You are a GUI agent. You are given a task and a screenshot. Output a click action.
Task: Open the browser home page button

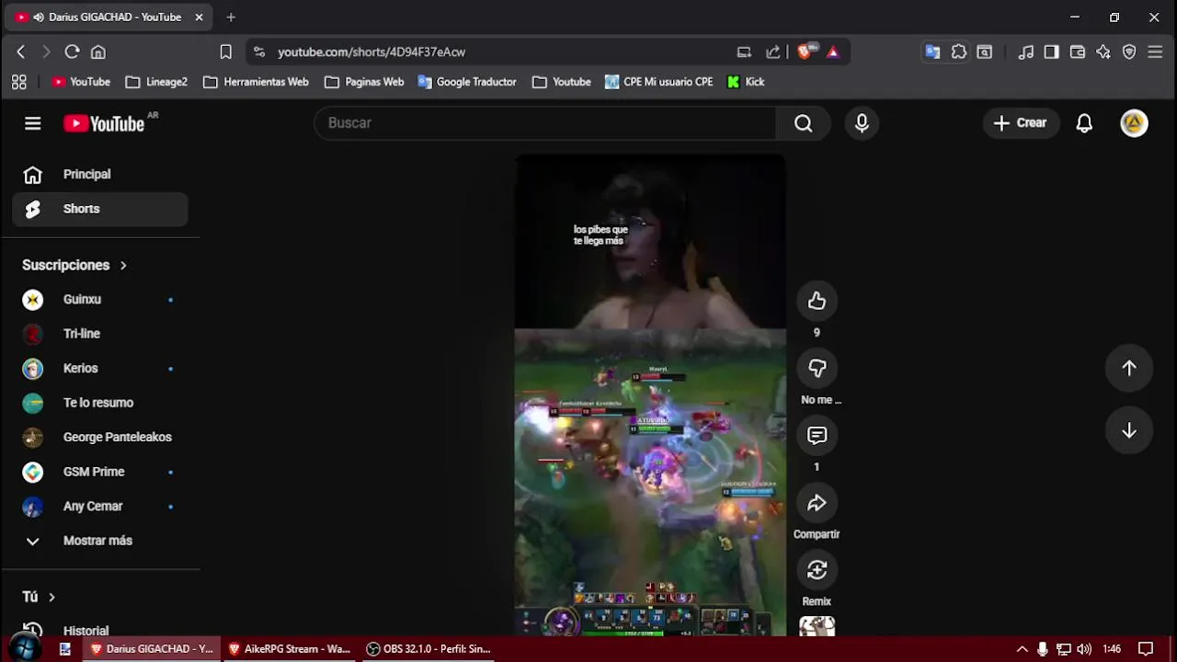[98, 52]
